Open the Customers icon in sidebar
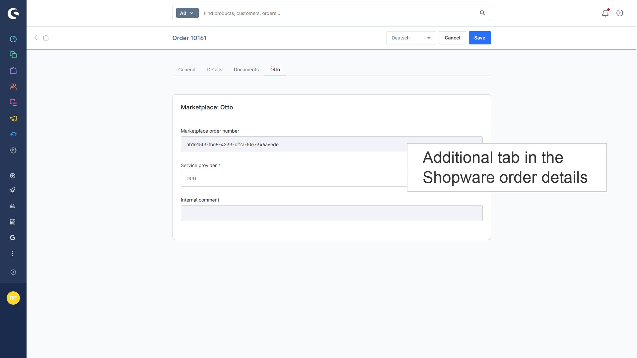Viewport: 637px width, 358px height. [x=13, y=87]
